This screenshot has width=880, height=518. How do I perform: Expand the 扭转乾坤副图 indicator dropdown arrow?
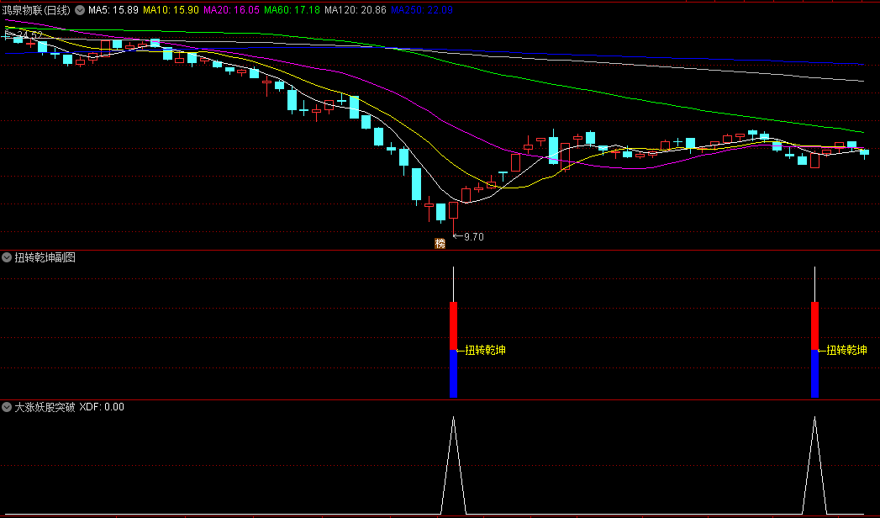coord(7,257)
